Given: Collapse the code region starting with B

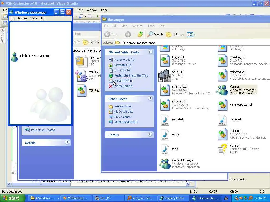Looking at the screenshot, I should pyautogui.click(x=13, y=128).
